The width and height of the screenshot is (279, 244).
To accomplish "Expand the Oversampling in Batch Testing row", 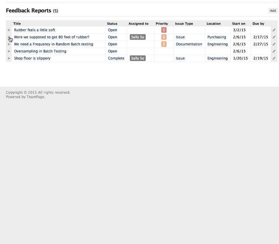I will [x=9, y=51].
